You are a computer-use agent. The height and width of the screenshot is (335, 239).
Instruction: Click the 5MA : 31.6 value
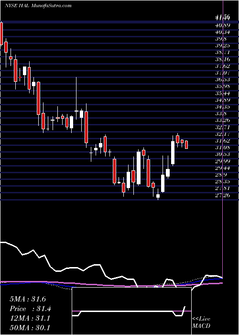coord(28,299)
